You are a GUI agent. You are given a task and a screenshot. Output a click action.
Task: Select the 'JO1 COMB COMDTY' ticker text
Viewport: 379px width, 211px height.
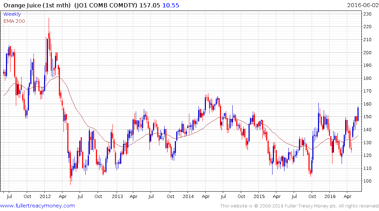pyautogui.click(x=106, y=5)
